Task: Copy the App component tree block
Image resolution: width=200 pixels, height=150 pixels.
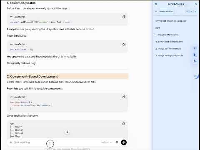Action: pyautogui.click(x=124, y=124)
